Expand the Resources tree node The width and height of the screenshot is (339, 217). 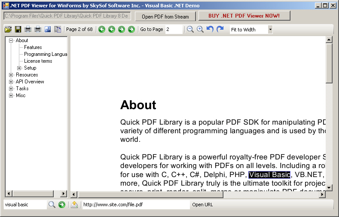(x=11, y=75)
